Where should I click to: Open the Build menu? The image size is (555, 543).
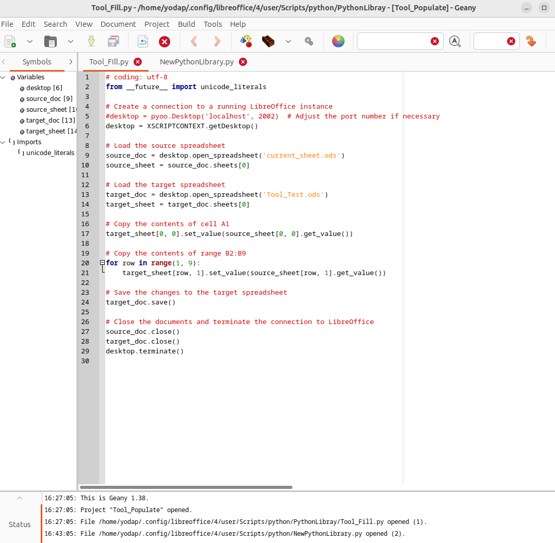point(186,24)
